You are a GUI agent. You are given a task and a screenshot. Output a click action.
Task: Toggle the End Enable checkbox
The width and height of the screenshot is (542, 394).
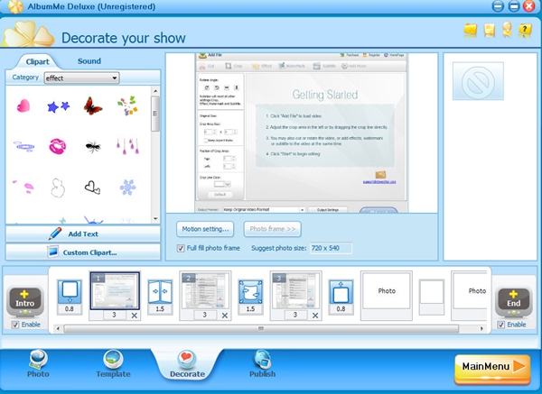point(500,325)
